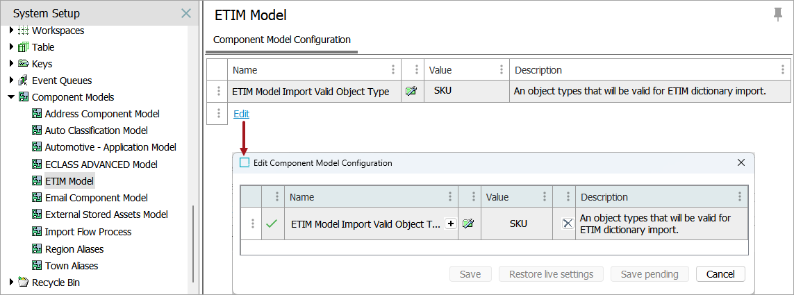Collapse the Component Models node

tap(11, 97)
